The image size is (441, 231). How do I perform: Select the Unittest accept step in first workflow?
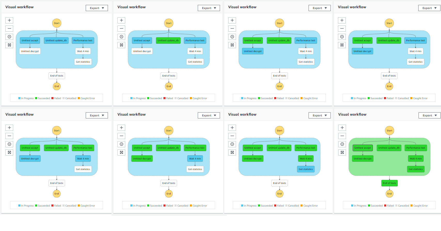click(x=30, y=40)
